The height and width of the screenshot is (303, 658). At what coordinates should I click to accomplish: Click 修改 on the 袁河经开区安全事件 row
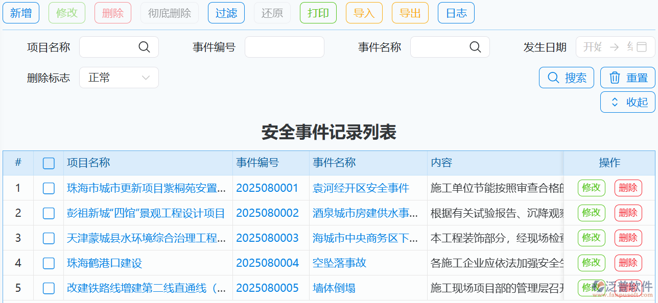(591, 188)
